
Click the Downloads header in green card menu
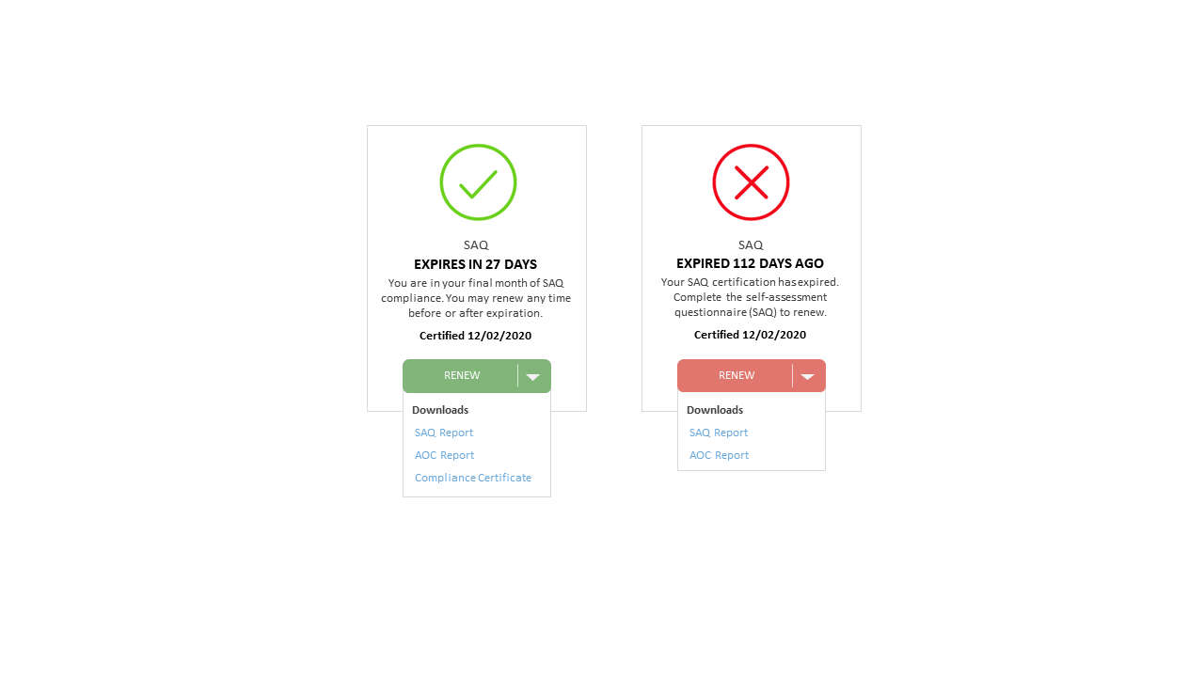(x=440, y=410)
